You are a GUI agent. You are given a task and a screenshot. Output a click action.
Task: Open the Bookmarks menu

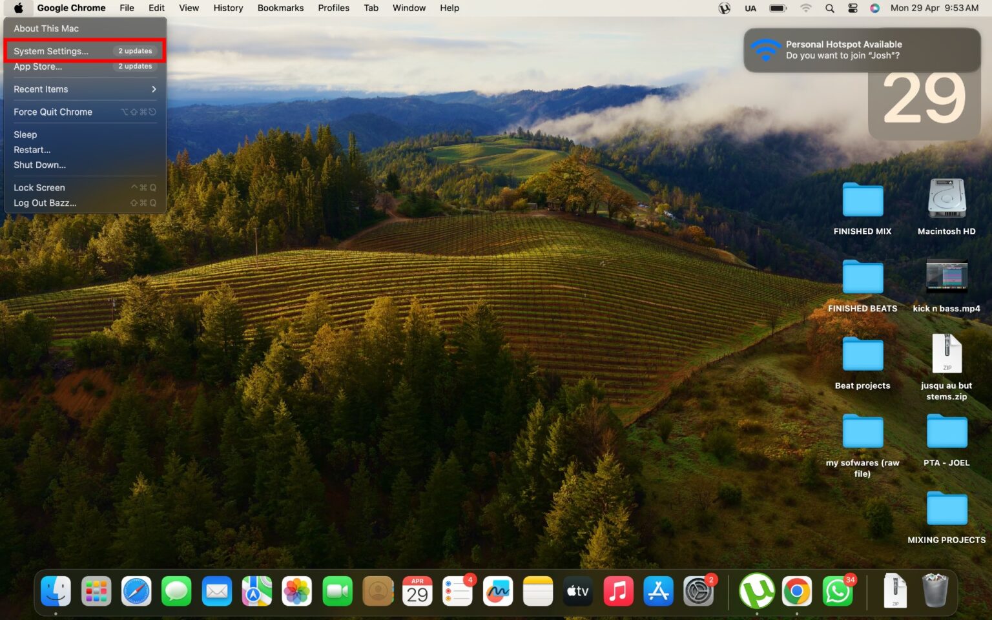click(280, 8)
